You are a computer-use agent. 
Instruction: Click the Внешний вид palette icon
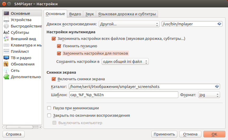click(6, 39)
